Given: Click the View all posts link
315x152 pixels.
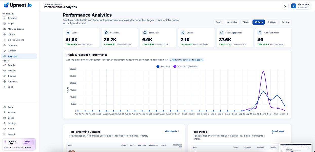Looking at the screenshot, I should click(172, 131).
